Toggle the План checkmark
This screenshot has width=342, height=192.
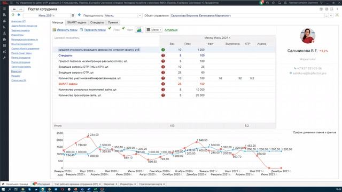point(110,28)
